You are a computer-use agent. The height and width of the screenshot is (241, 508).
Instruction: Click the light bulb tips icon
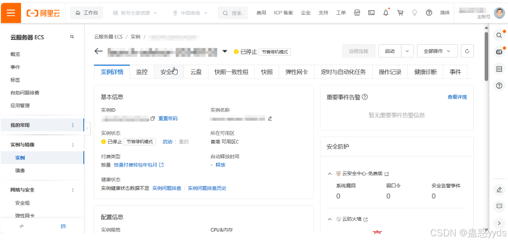pos(415,13)
